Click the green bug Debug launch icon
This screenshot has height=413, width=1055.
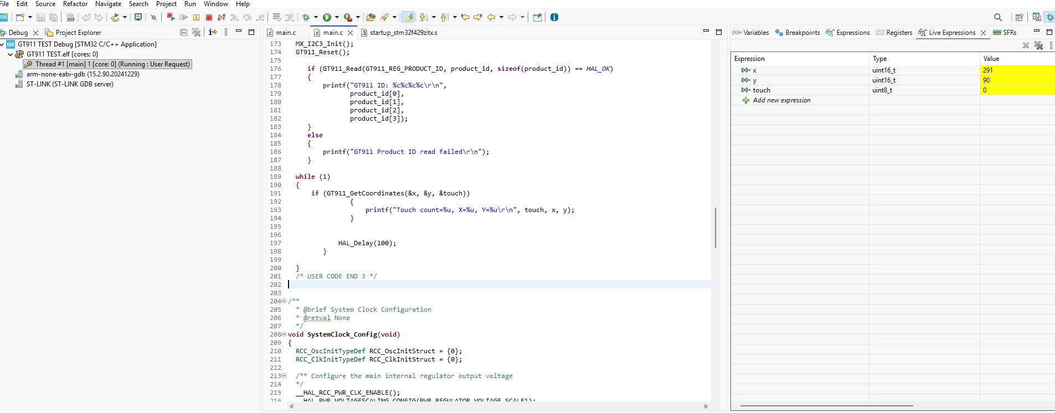click(306, 17)
